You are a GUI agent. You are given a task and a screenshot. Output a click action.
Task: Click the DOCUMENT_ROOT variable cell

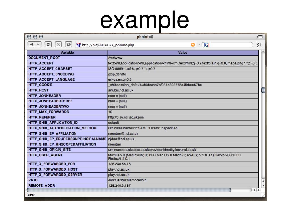click(x=67, y=58)
